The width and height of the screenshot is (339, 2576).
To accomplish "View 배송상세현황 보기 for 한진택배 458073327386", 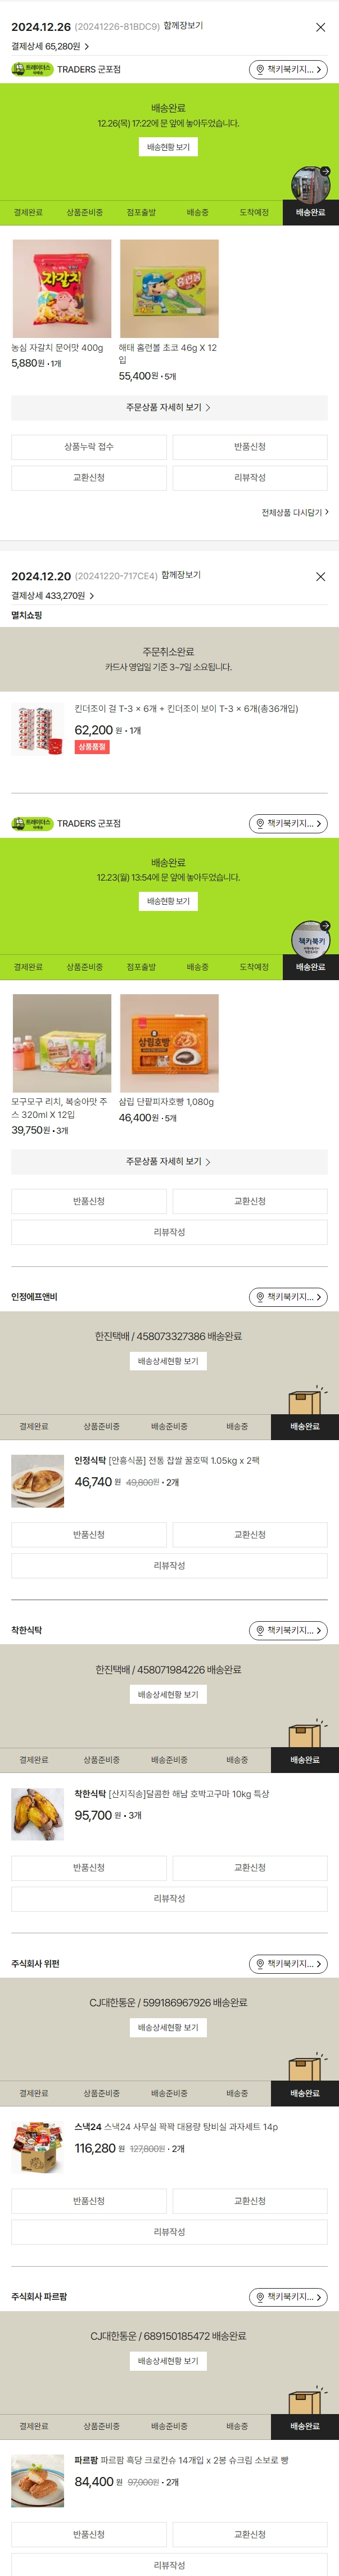I will pyautogui.click(x=168, y=1361).
